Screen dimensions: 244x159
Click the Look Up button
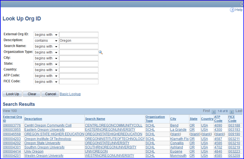(x=12, y=94)
